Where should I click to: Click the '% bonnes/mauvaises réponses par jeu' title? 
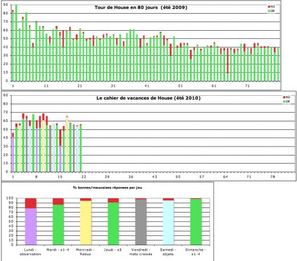[x=107, y=187]
